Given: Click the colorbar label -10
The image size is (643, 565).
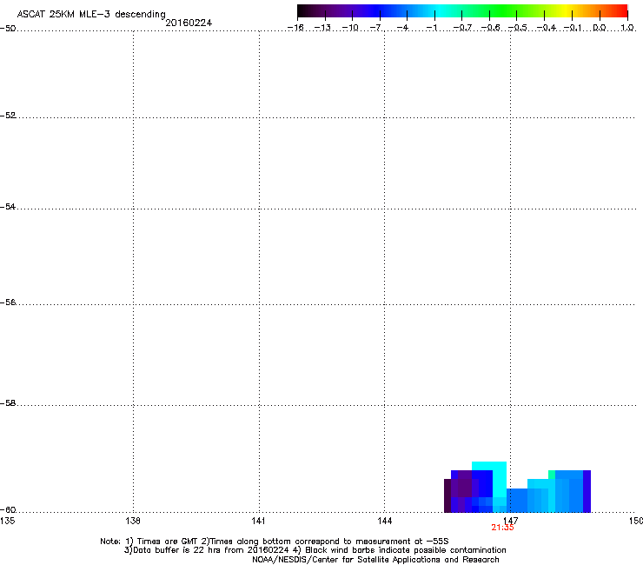Looking at the screenshot, I should point(350,28).
